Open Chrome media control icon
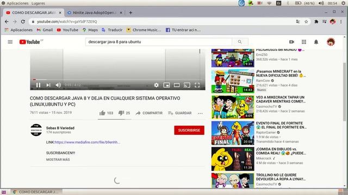Screen dimensions: 348x195 pyautogui.click(x=325, y=22)
